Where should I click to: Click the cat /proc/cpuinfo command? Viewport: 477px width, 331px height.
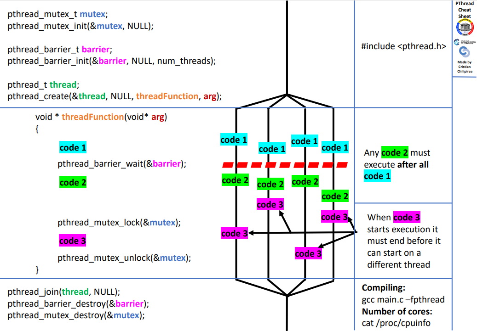pos(396,323)
